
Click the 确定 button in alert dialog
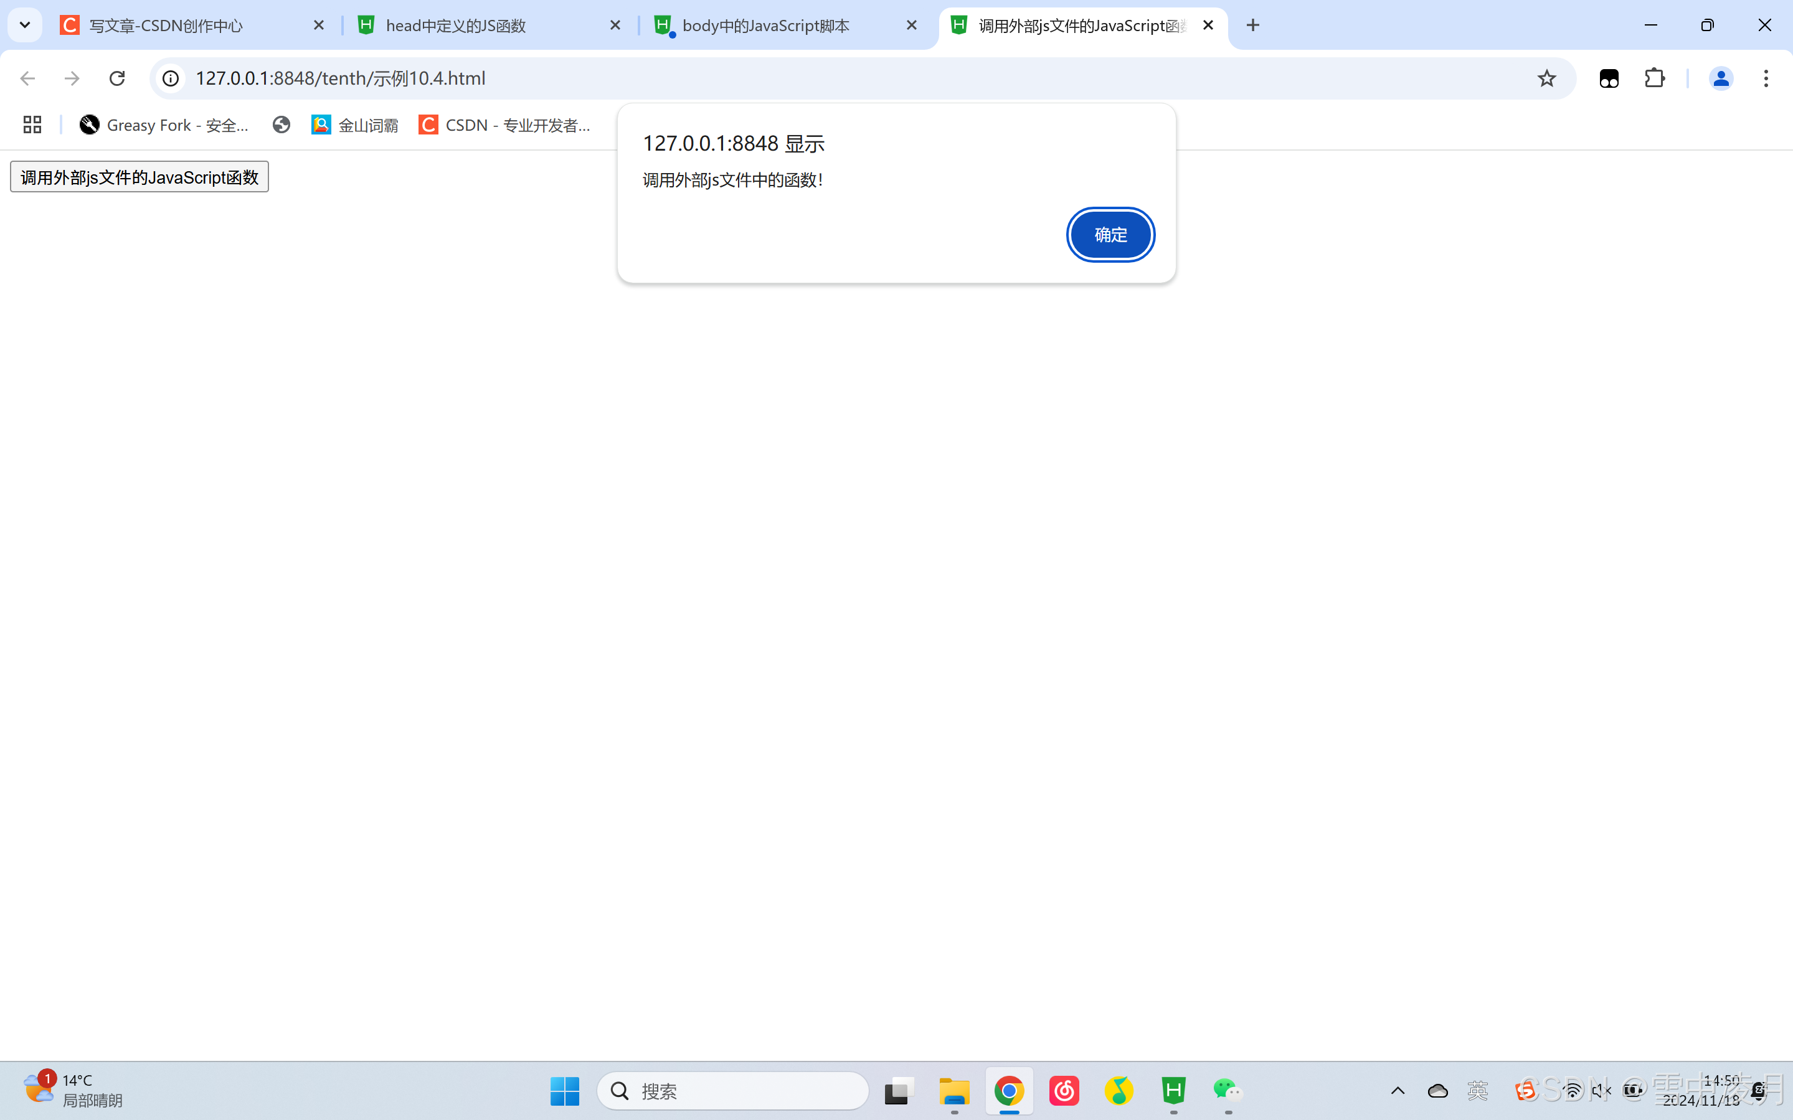pyautogui.click(x=1110, y=235)
